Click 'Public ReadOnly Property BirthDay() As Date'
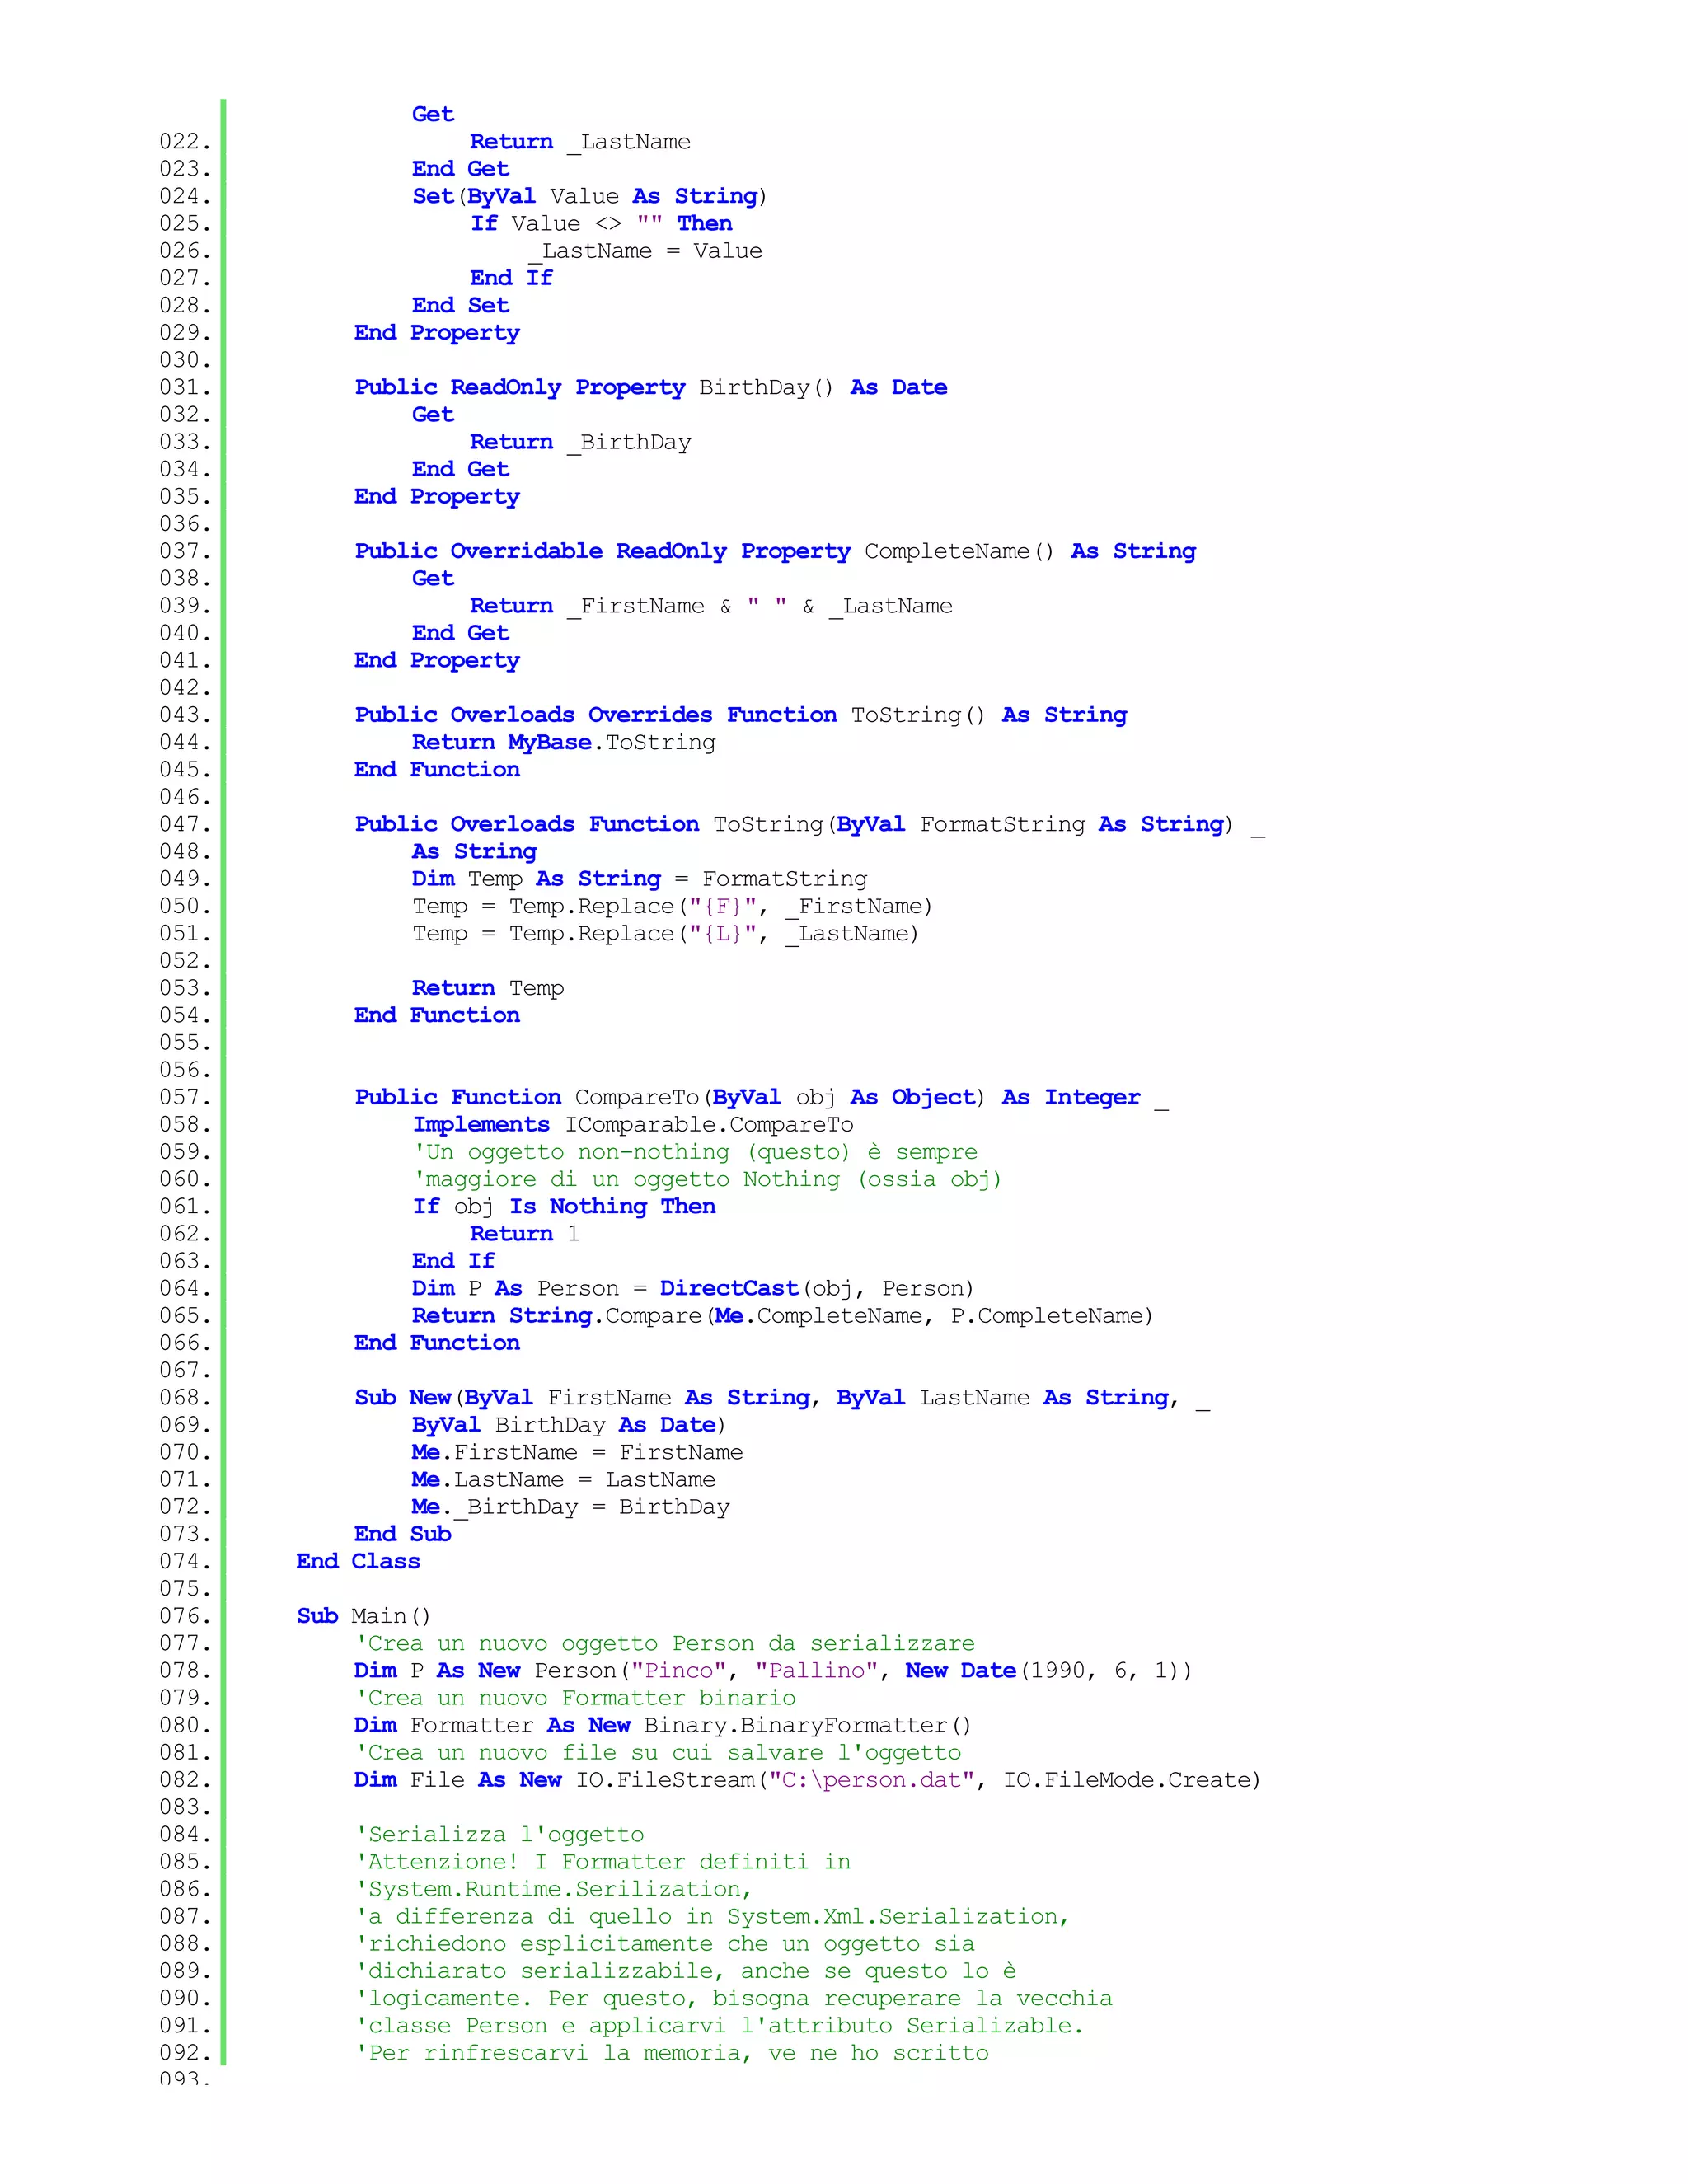 coord(651,388)
